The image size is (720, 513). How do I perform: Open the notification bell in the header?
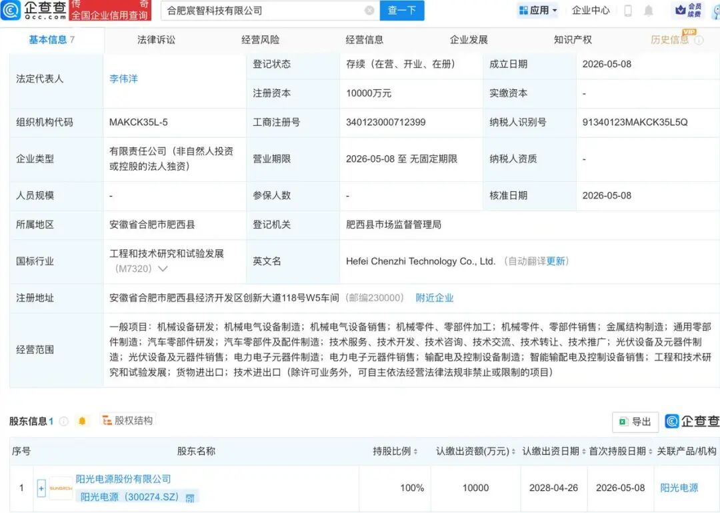pyautogui.click(x=649, y=11)
